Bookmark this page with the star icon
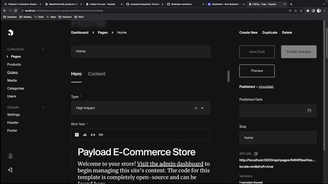The width and height of the screenshot is (328, 184). coord(301,11)
